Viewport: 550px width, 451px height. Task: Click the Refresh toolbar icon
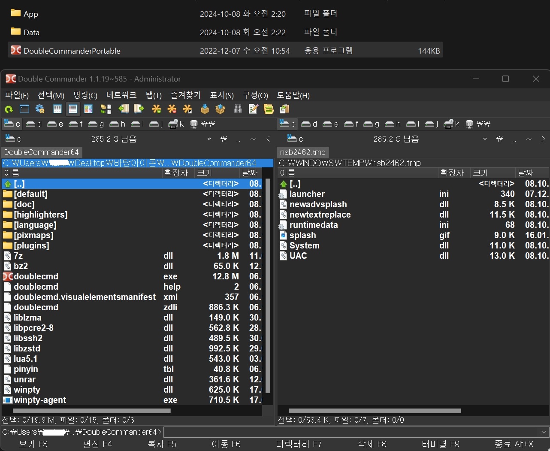pos(9,109)
